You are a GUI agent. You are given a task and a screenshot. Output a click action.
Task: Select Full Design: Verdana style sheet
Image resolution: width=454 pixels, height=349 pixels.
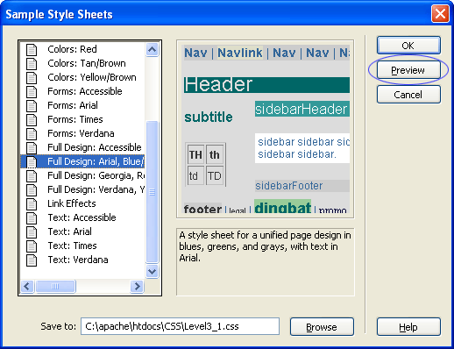pyautogui.click(x=96, y=189)
